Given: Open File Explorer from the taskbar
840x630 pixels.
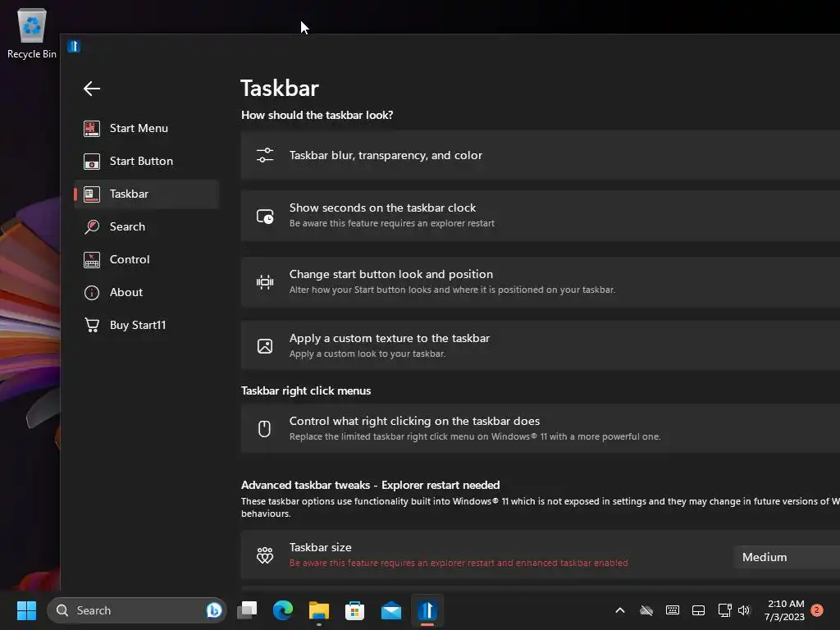Looking at the screenshot, I should click(x=319, y=610).
